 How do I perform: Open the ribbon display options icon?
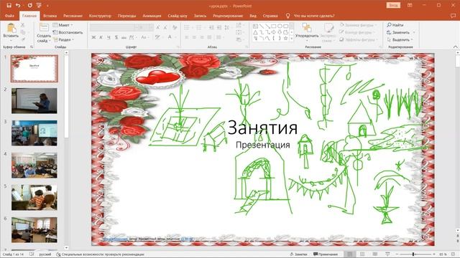click(x=410, y=5)
